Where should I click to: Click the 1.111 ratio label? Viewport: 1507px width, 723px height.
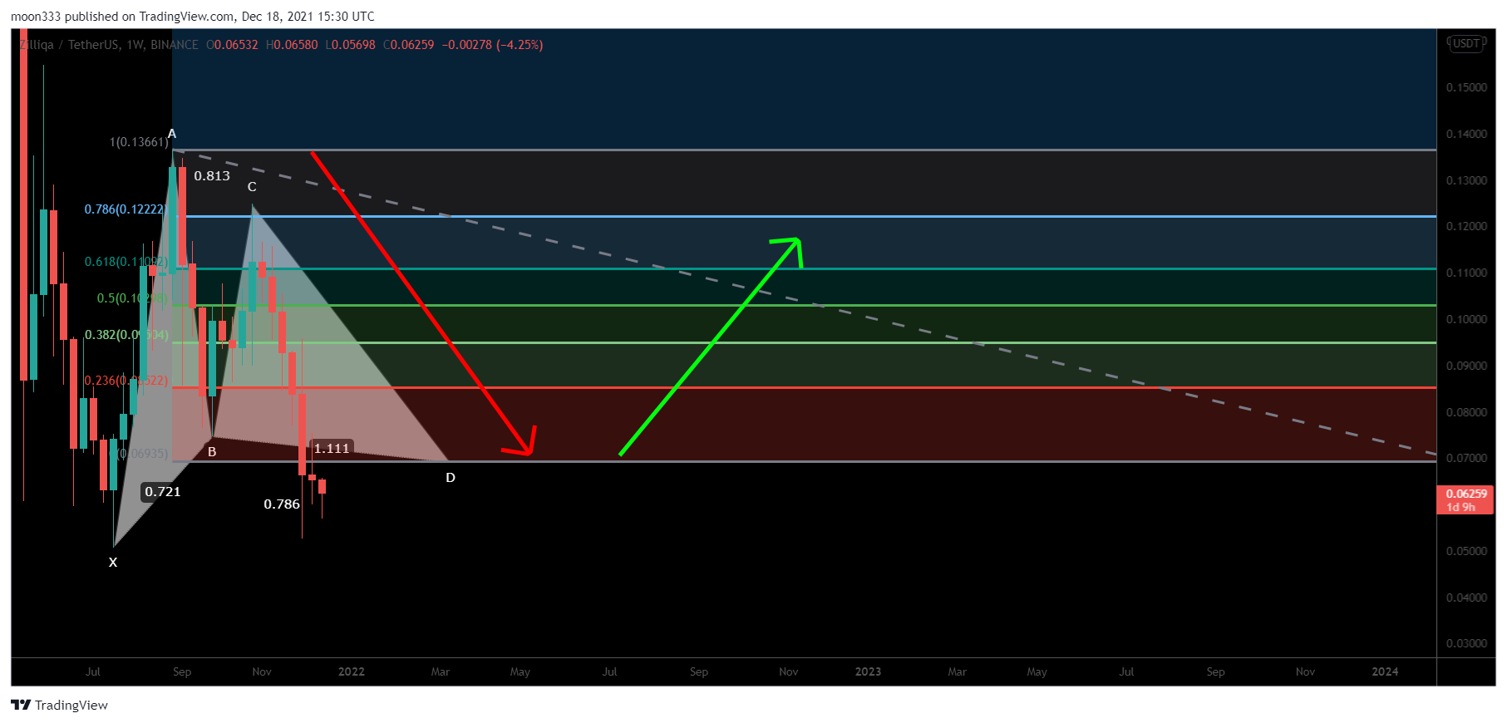(x=332, y=449)
